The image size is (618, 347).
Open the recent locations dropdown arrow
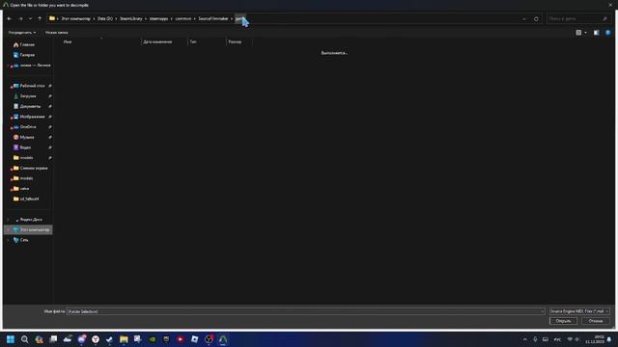[x=30, y=18]
